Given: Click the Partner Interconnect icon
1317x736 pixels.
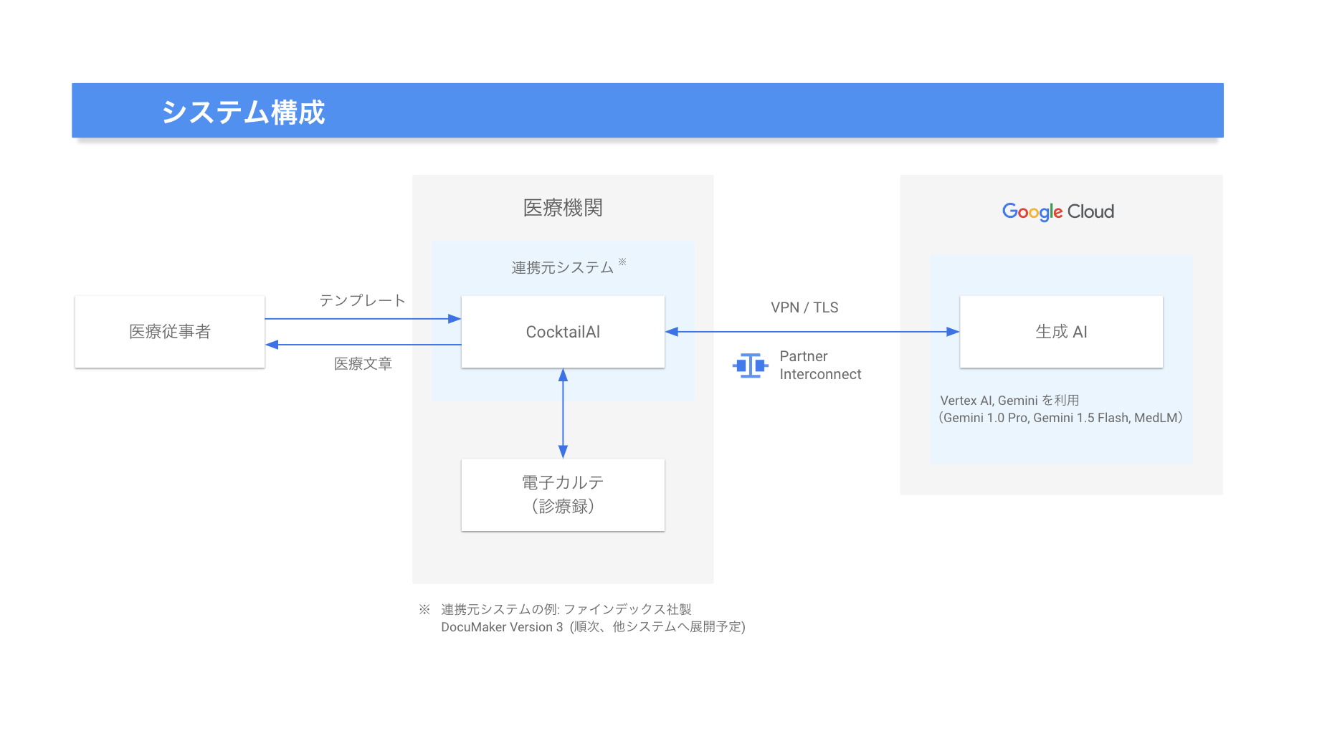Looking at the screenshot, I should tap(750, 365).
